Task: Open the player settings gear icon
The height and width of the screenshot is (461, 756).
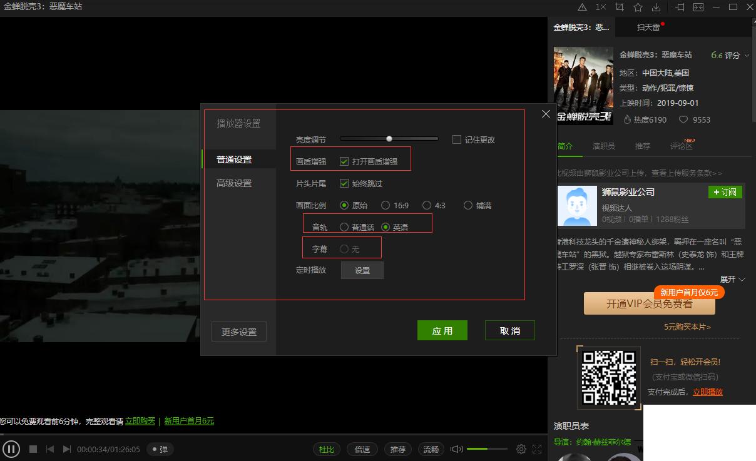Action: pyautogui.click(x=521, y=448)
